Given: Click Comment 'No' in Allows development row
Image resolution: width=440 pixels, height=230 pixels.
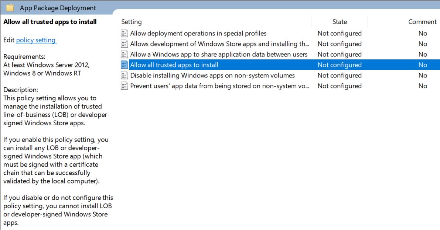Looking at the screenshot, I should point(423,44).
